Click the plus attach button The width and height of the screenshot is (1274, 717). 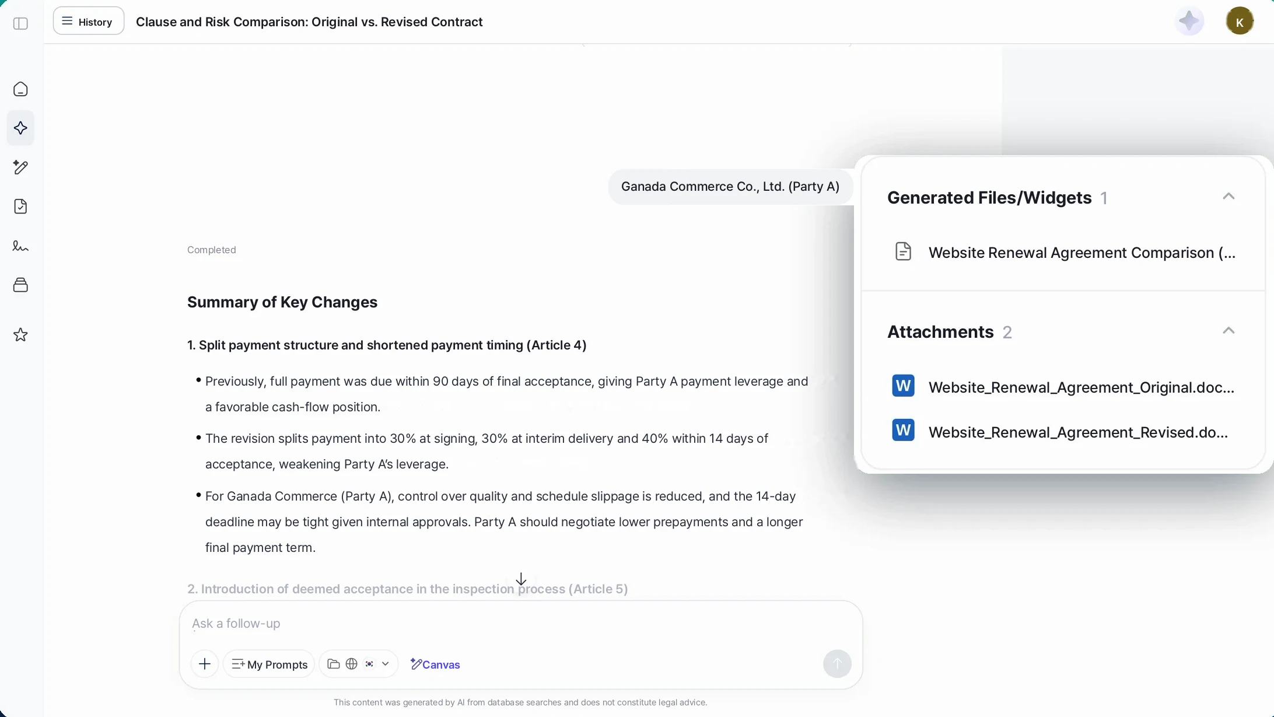click(x=205, y=664)
